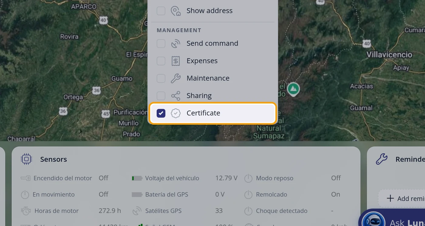Click the Remolcado power icon
This screenshot has width=425, height=226.
(248, 195)
